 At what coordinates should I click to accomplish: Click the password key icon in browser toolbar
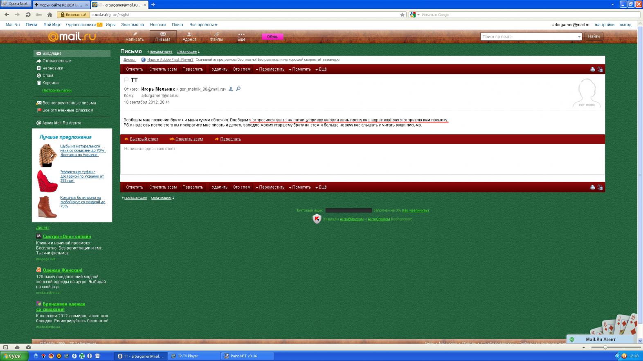point(39,15)
